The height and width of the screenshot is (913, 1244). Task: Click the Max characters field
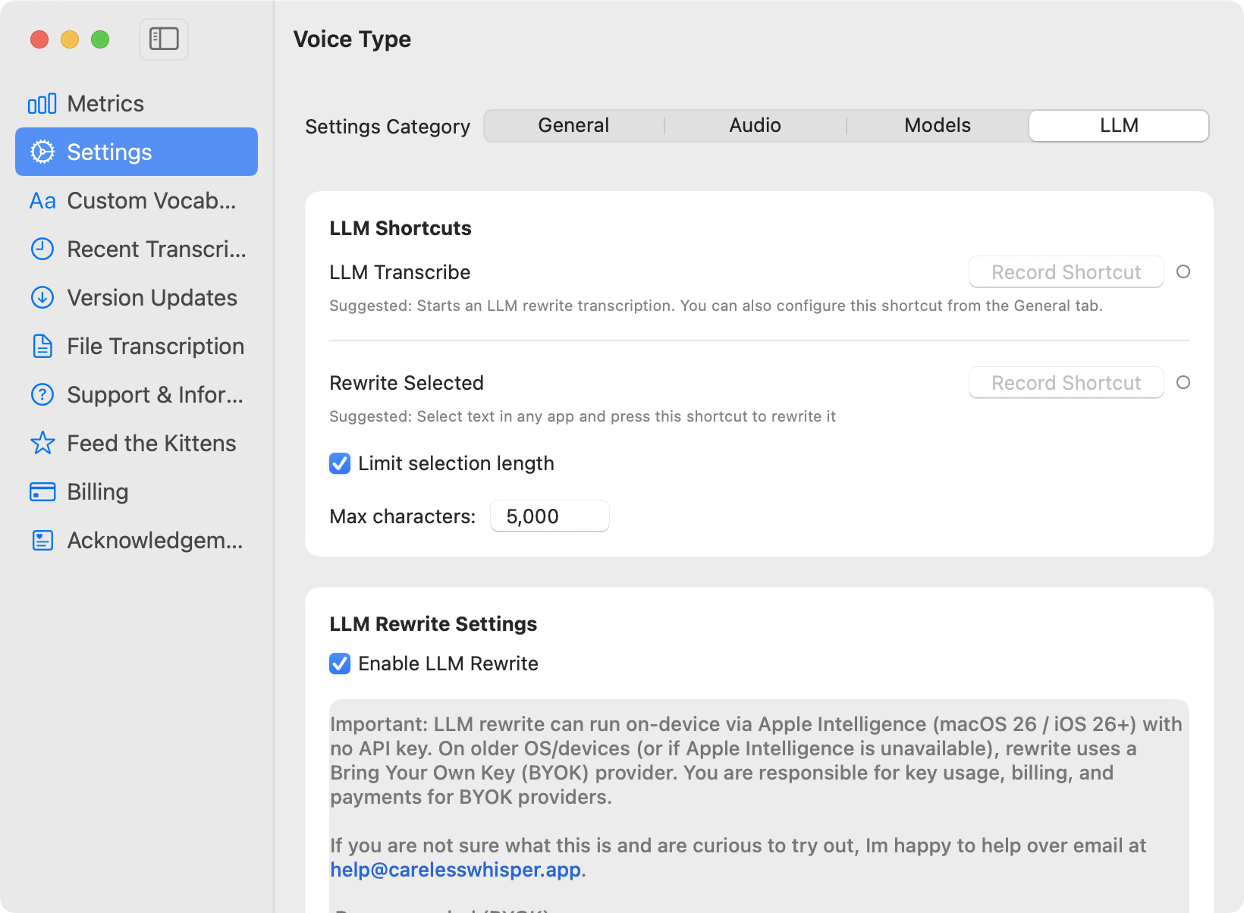click(x=550, y=516)
